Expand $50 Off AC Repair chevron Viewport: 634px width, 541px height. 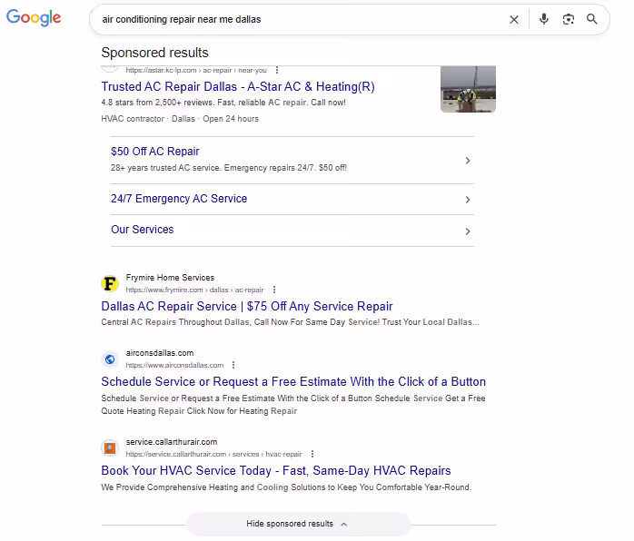(468, 161)
